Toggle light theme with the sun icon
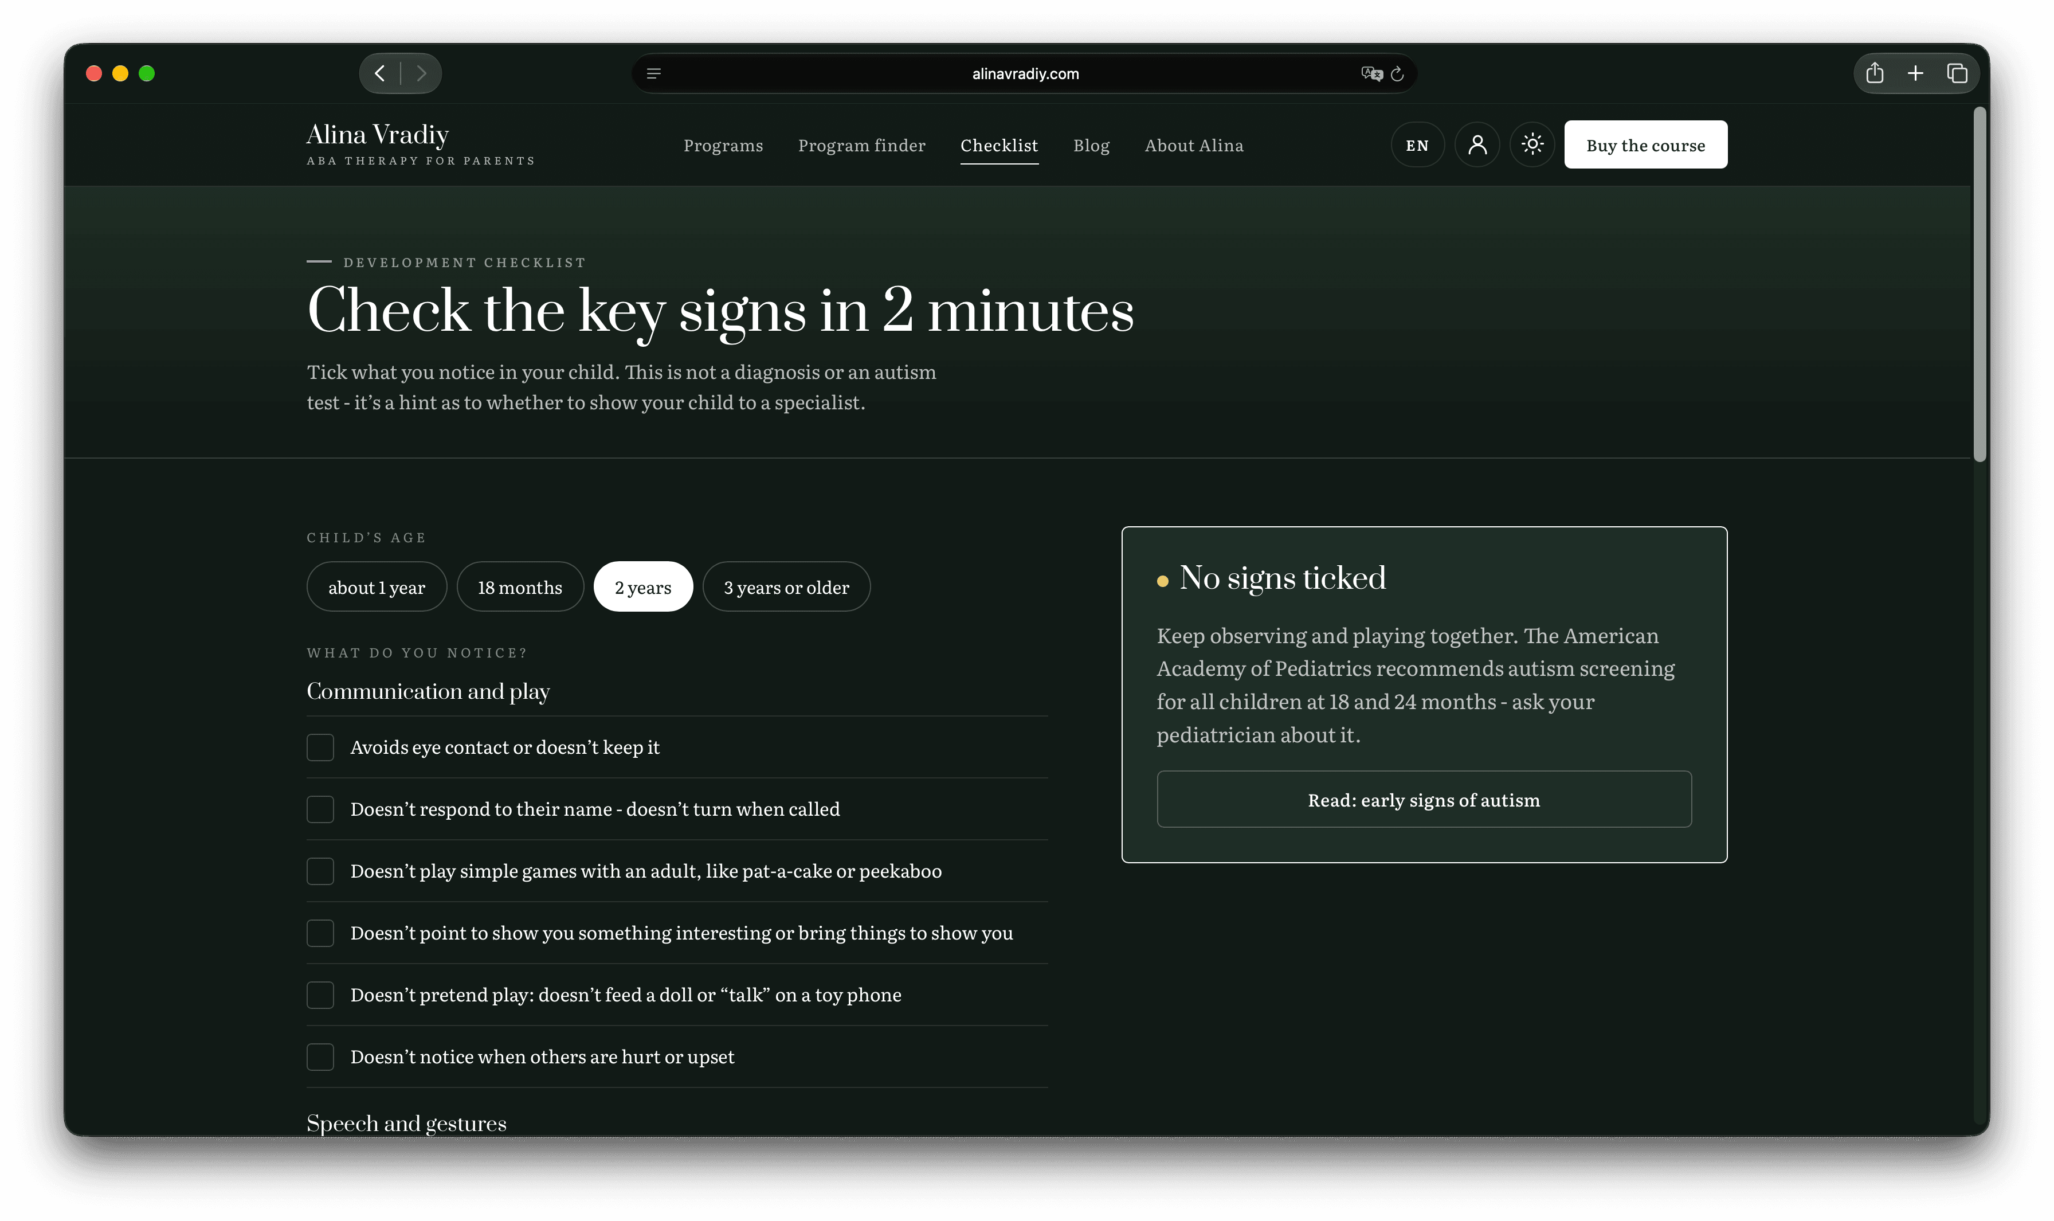This screenshot has width=2054, height=1221. tap(1532, 145)
